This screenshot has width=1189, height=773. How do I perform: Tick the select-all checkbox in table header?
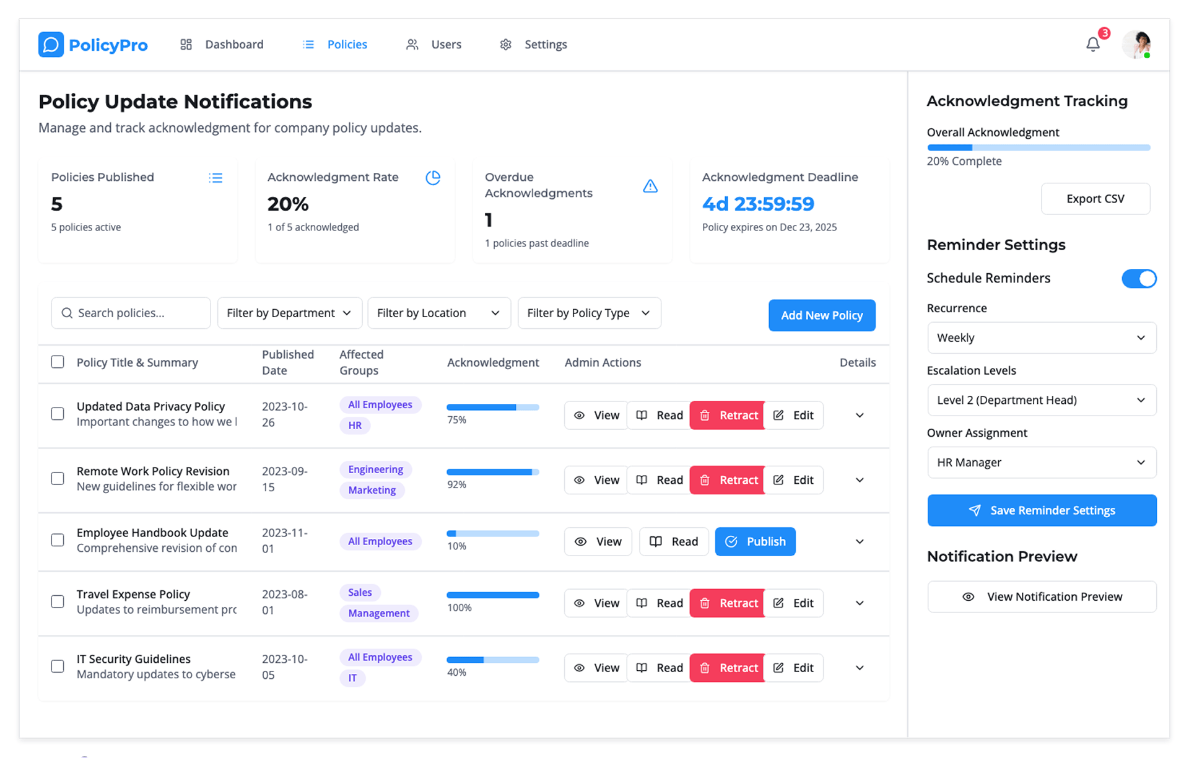tap(58, 362)
